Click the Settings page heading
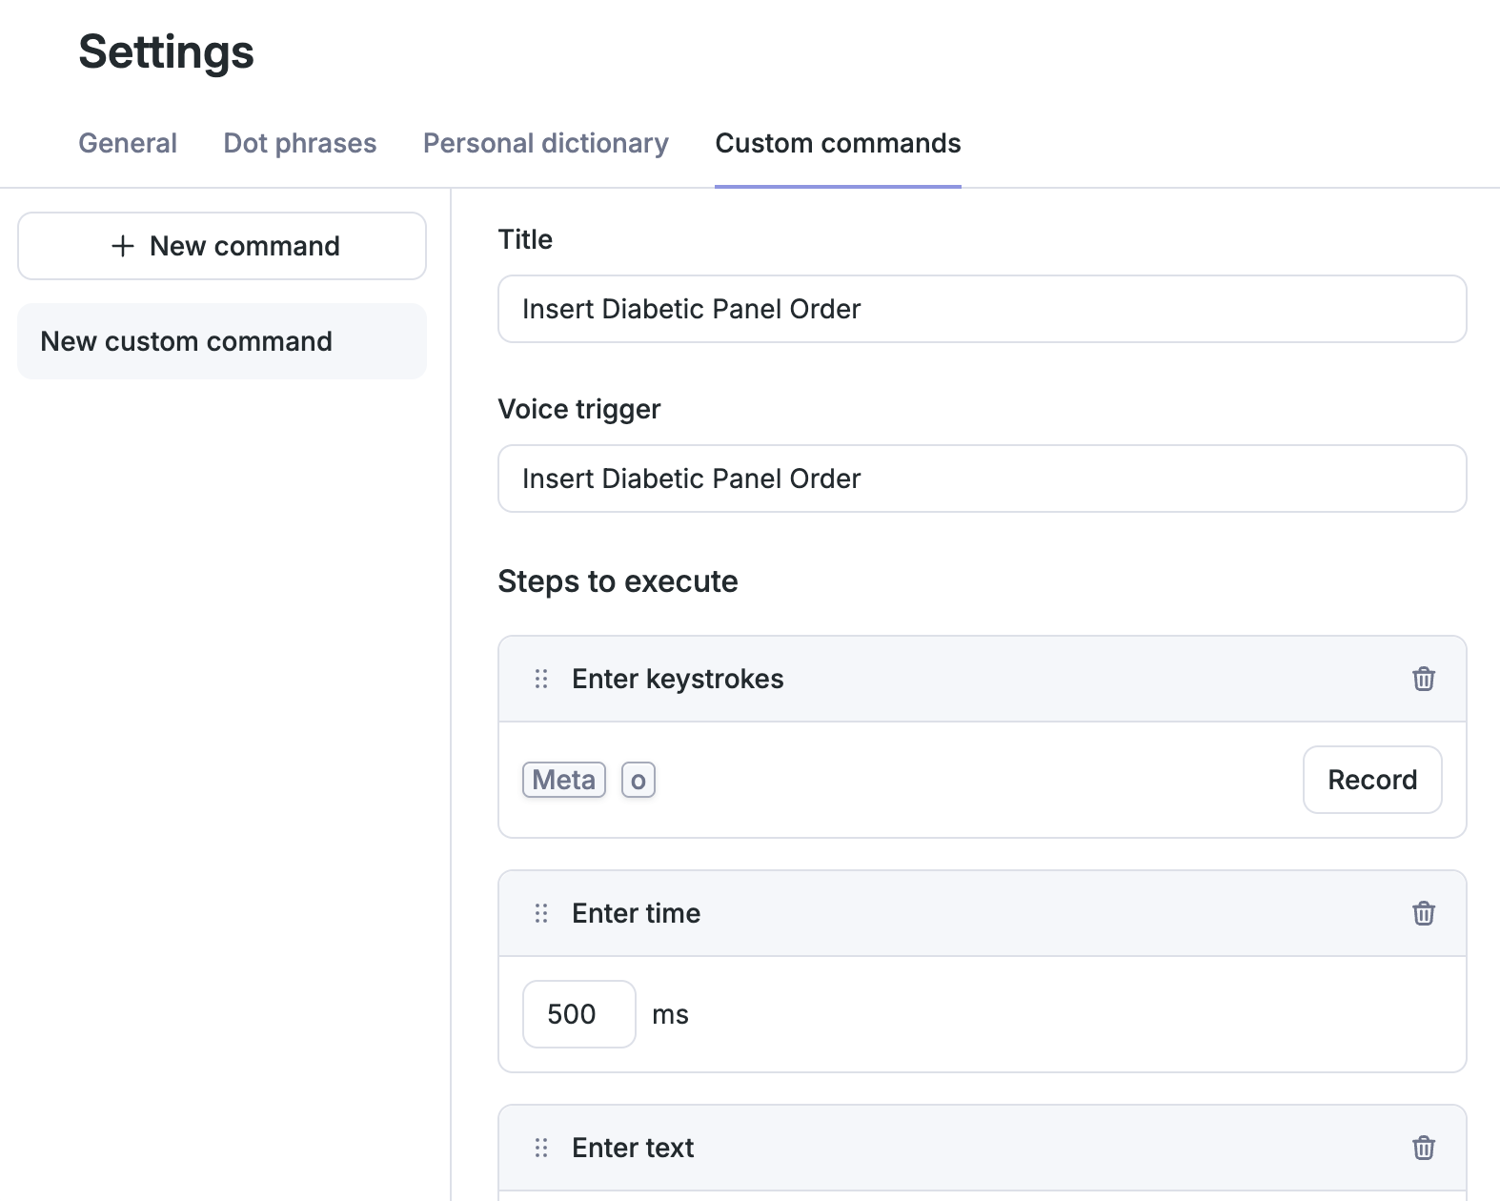This screenshot has height=1201, width=1500. (167, 51)
